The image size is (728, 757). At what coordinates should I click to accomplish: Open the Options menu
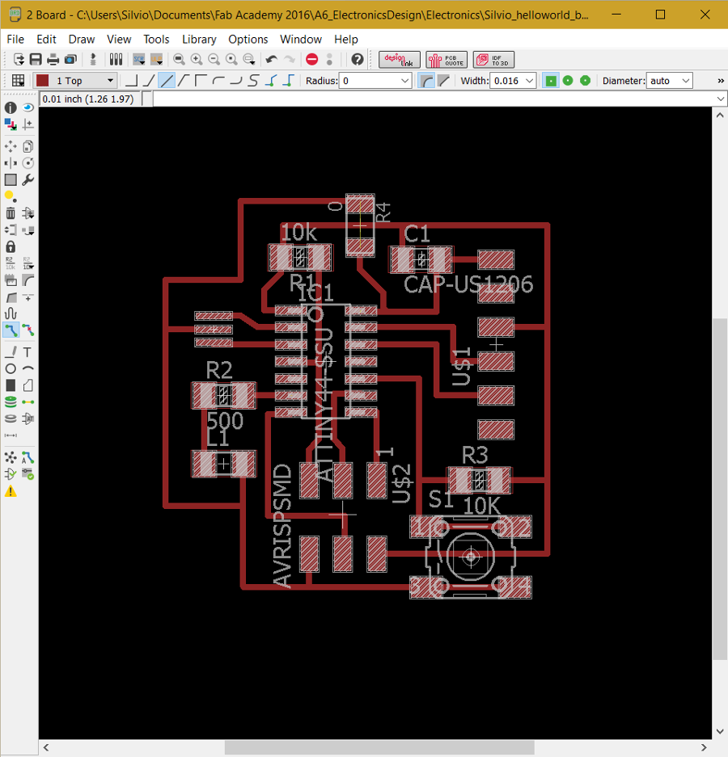point(248,39)
